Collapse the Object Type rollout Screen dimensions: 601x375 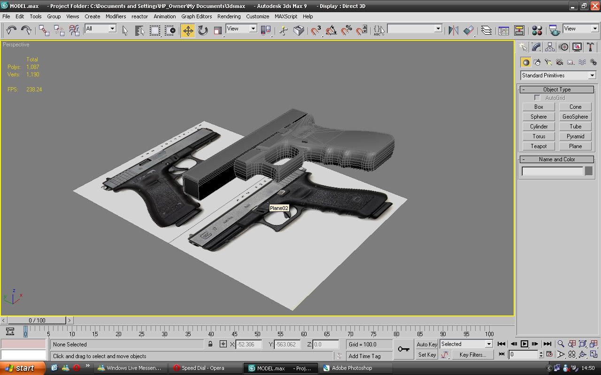tap(557, 90)
